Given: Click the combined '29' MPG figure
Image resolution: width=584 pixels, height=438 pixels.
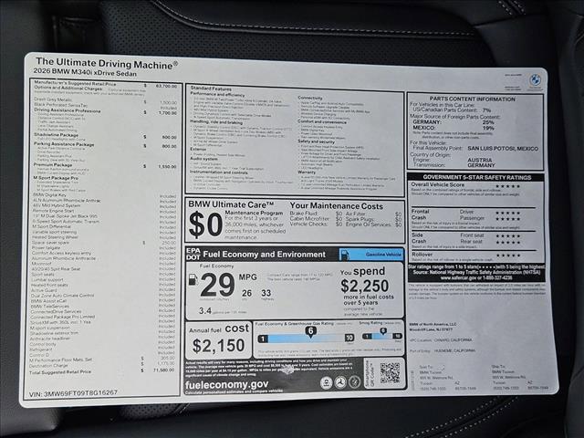Looking at the screenshot, I should coord(217,286).
